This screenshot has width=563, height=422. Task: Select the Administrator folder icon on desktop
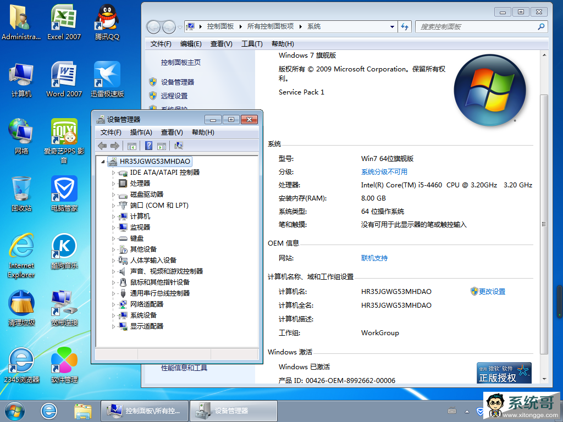point(21,22)
